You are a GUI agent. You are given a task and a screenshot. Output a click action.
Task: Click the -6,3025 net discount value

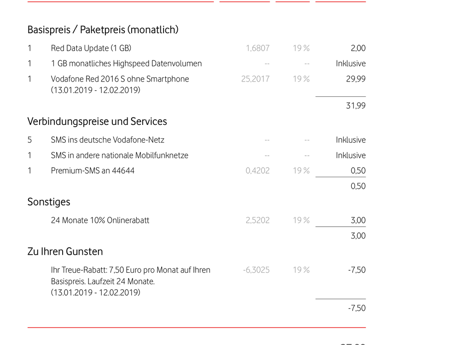(256, 270)
